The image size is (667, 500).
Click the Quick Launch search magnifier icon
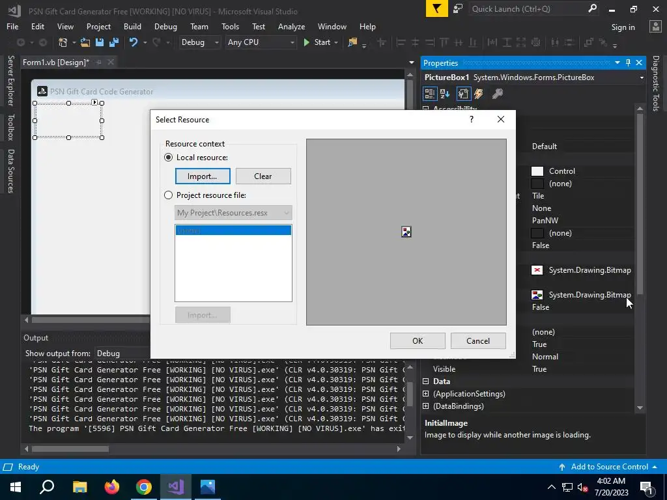(592, 8)
